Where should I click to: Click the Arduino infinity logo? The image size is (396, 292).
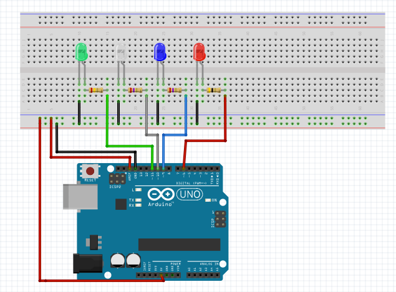161,194
